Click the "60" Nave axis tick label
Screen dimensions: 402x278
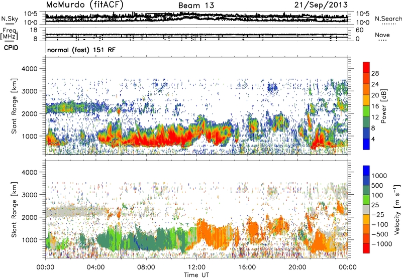pyautogui.click(x=359, y=30)
